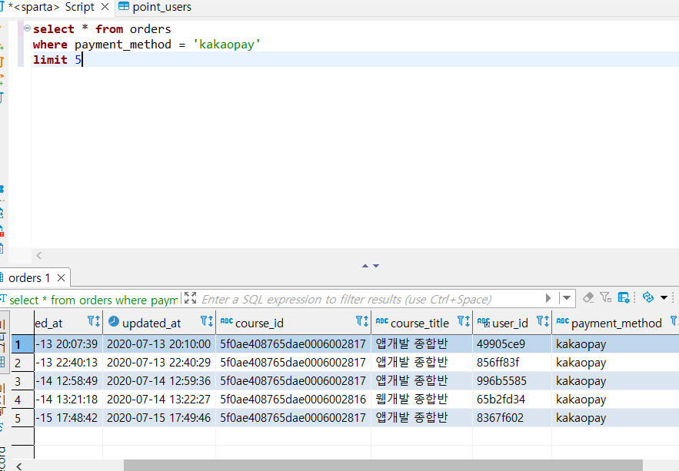
Task: Select row number 3 header
Action: coord(22,381)
